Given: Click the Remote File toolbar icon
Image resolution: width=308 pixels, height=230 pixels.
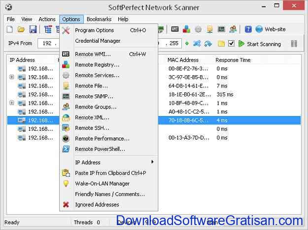Looking at the screenshot, I should tap(210, 29).
